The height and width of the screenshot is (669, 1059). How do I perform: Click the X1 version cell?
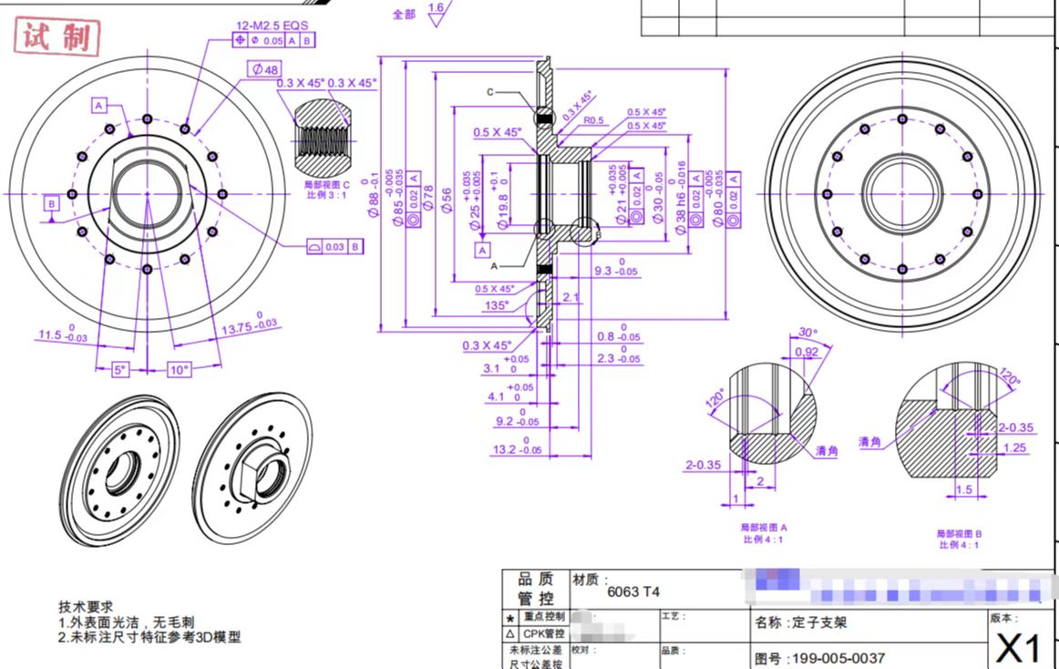[1018, 648]
